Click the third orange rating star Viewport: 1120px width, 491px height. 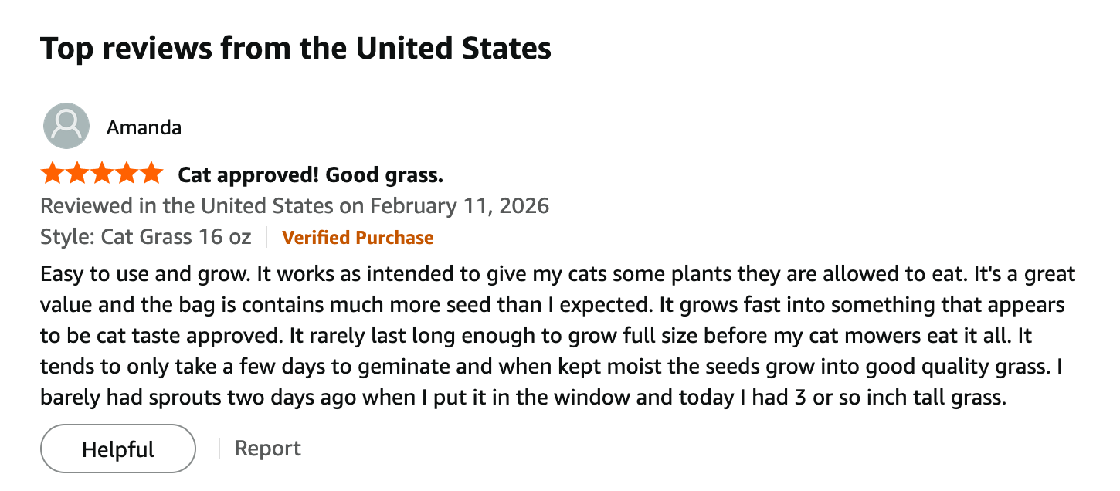[102, 174]
